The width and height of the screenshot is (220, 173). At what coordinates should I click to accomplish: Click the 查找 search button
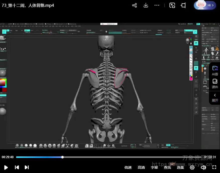click(x=167, y=167)
